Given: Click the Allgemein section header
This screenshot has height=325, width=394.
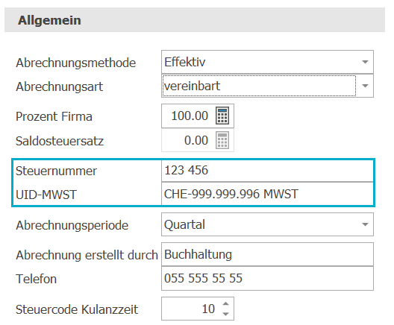Looking at the screenshot, I should tap(195, 20).
